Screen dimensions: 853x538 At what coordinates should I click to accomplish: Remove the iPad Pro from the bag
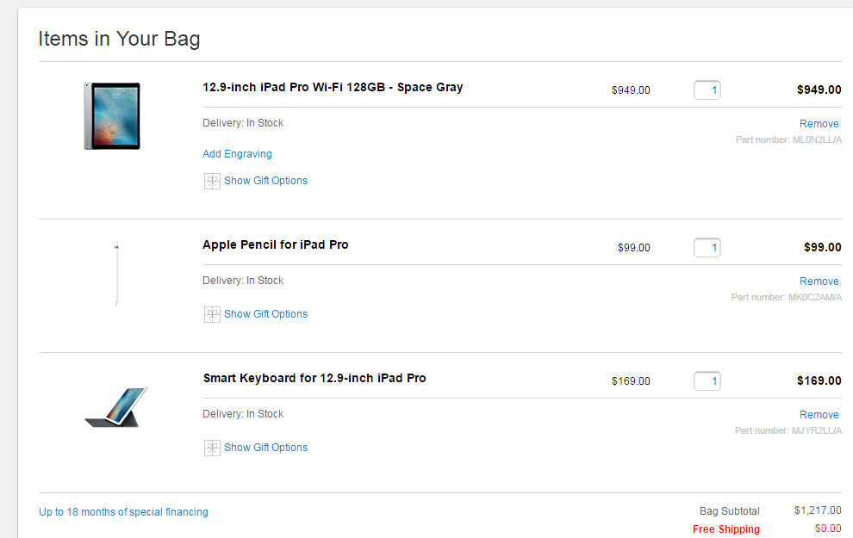pos(819,124)
